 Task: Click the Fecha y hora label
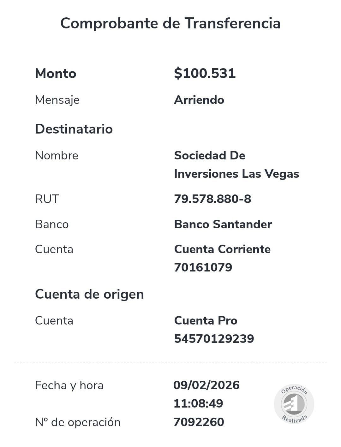click(x=69, y=385)
